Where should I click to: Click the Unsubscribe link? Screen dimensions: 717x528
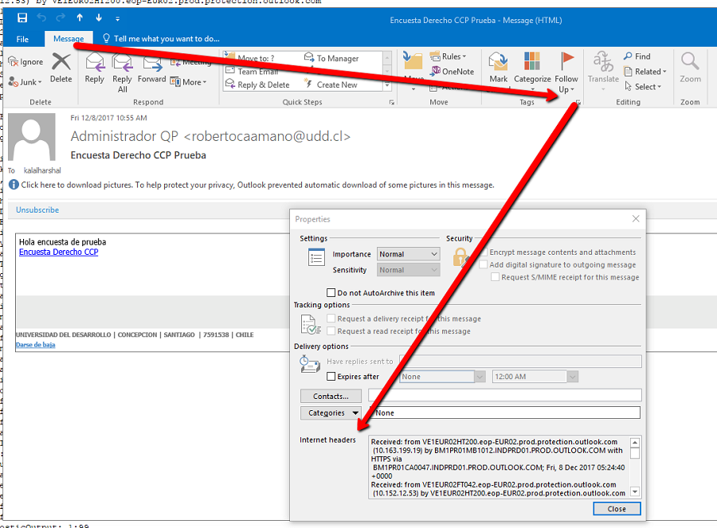click(x=37, y=209)
